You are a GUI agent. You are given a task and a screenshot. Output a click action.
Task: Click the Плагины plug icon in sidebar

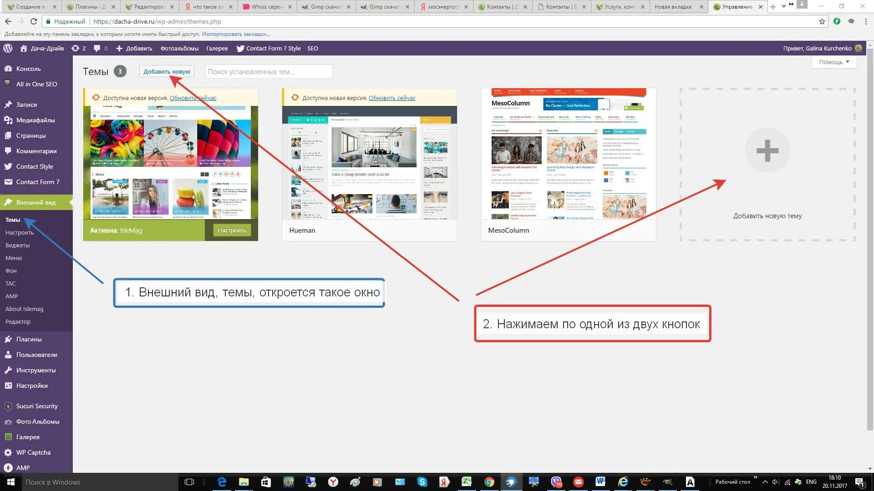click(8, 339)
